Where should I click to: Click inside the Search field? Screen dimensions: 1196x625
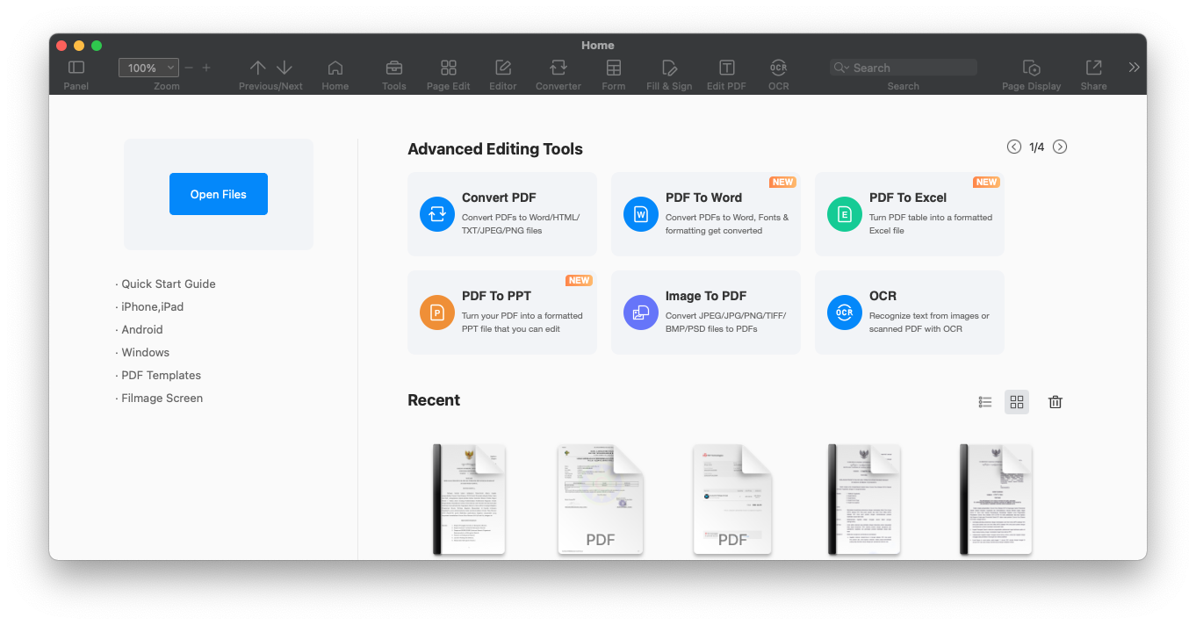tap(910, 68)
